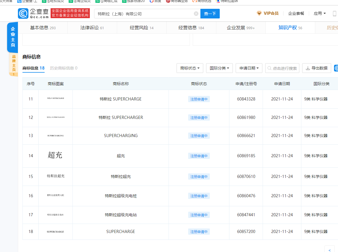Open the 特斯拉超充 trademark image

click(56, 176)
